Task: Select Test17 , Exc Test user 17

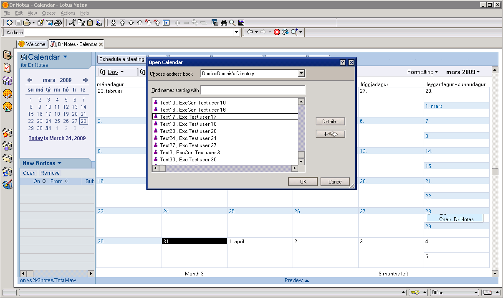Action: tap(225, 117)
